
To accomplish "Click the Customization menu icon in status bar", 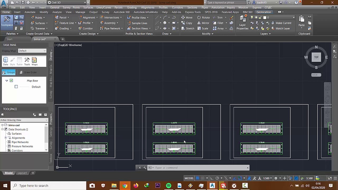I will [x=335, y=178].
